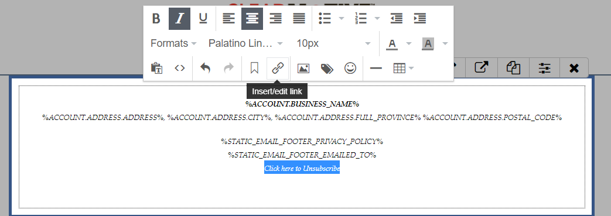611x216 pixels.
Task: Click the Insert/edit link icon
Action: 278,68
